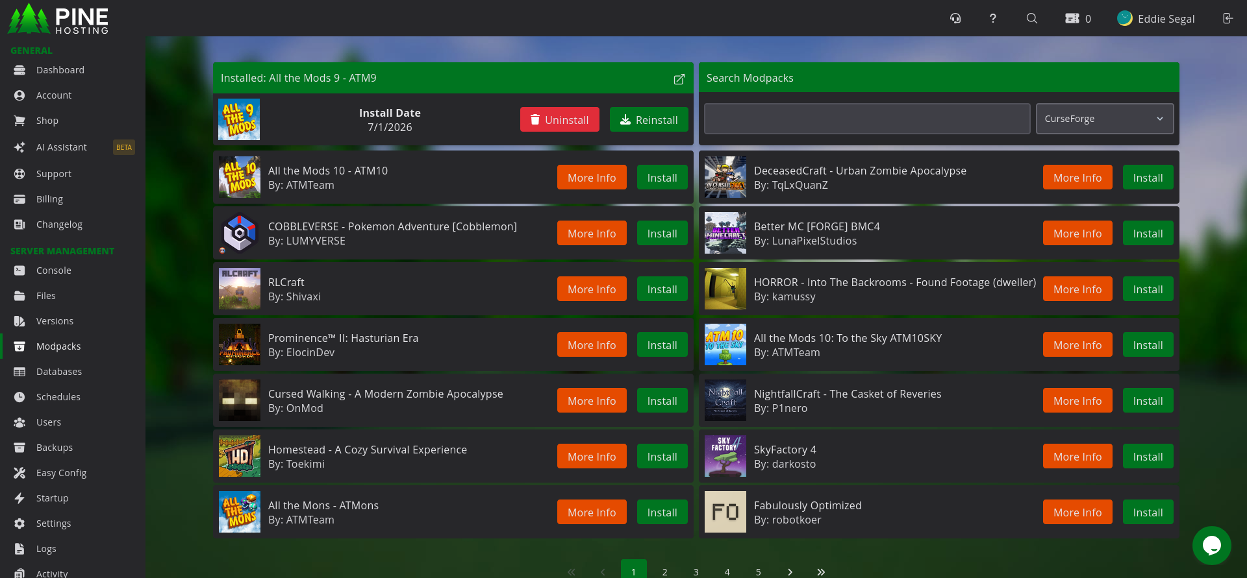View More Info for Homestead
The height and width of the screenshot is (578, 1247).
(592, 456)
